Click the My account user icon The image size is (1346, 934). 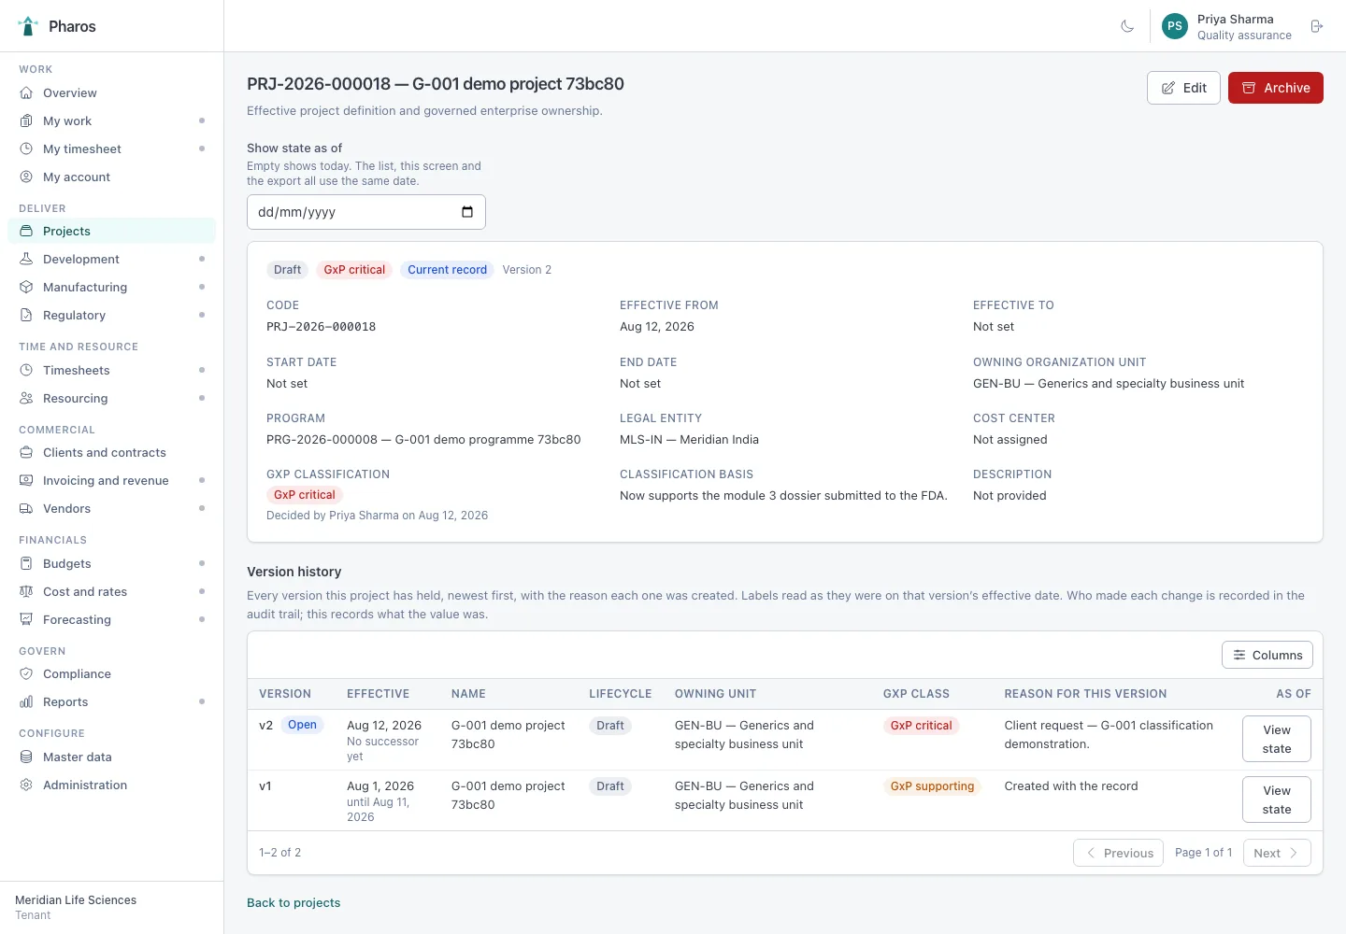point(26,177)
